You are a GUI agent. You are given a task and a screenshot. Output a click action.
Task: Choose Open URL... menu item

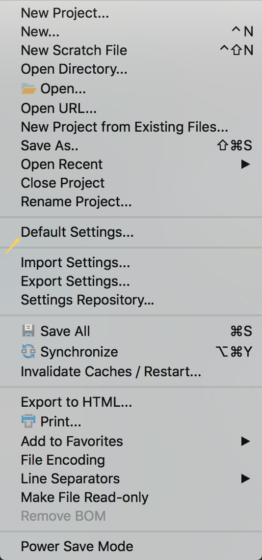(131, 108)
